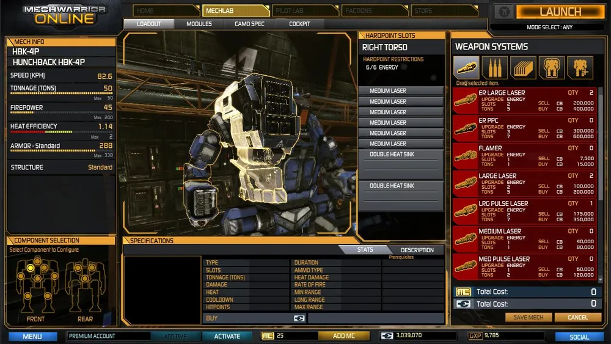The height and width of the screenshot is (344, 611).
Task: Click the ER PPC weapon icon
Action: [465, 128]
